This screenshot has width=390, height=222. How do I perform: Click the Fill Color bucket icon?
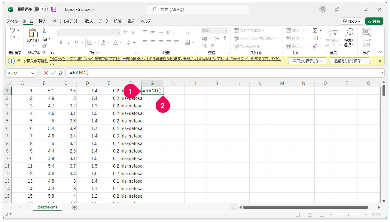tap(103, 42)
